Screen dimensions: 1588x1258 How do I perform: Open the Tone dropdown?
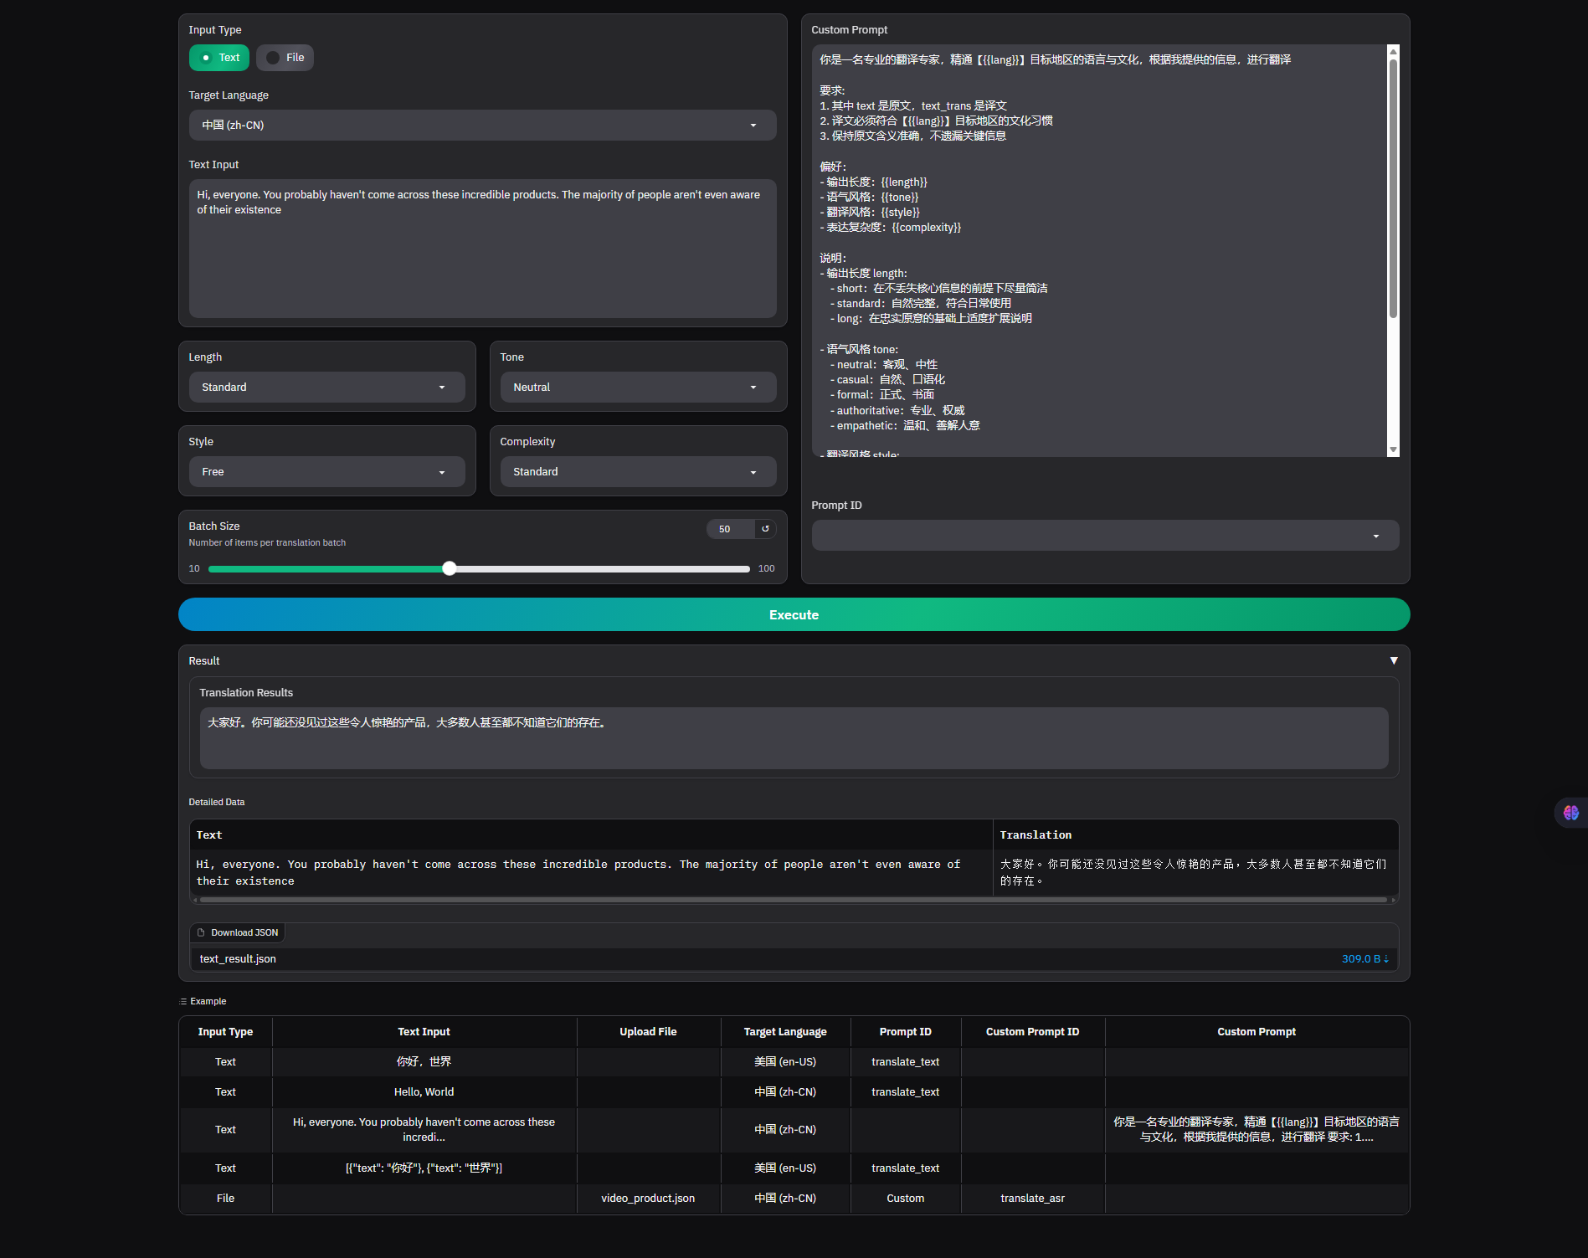(x=638, y=387)
